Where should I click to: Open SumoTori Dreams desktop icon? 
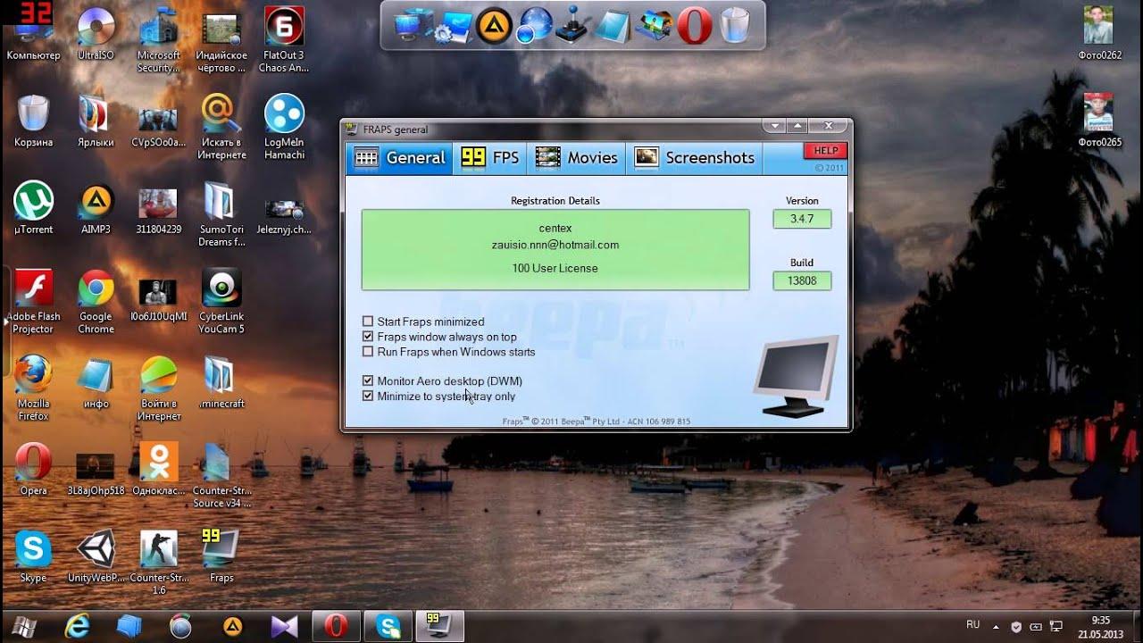[221, 214]
